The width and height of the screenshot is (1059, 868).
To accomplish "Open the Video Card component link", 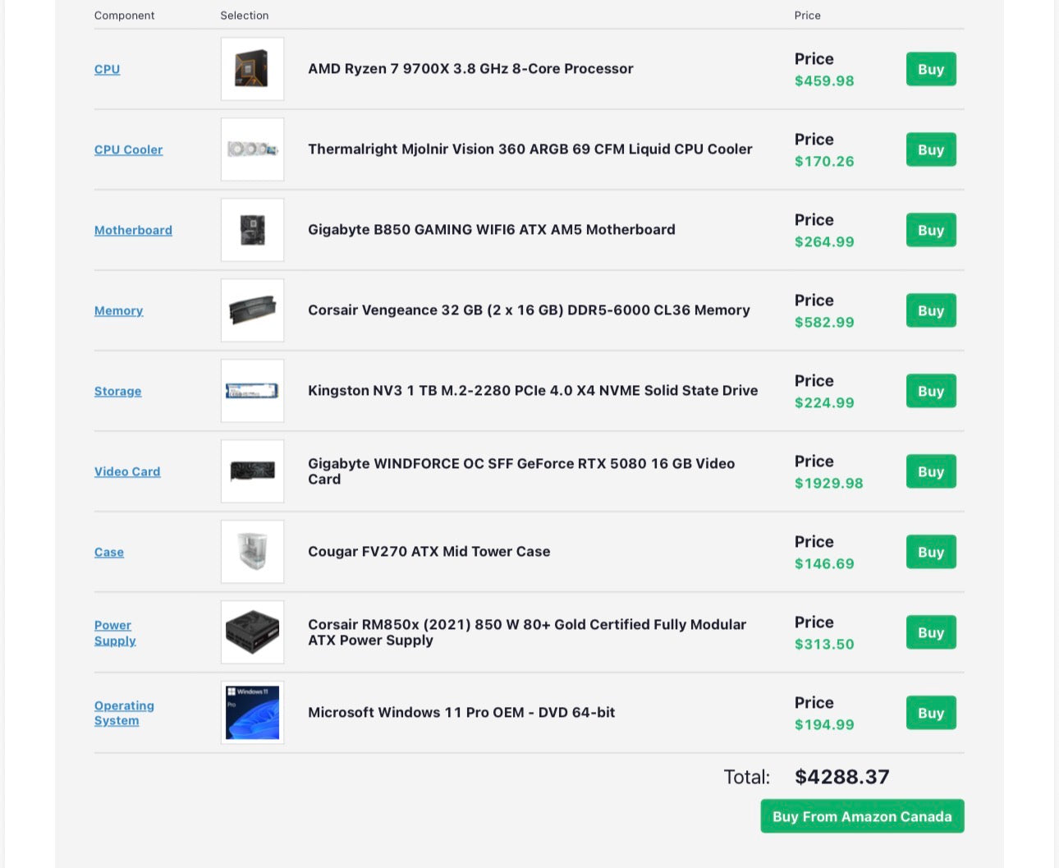I will pos(127,471).
